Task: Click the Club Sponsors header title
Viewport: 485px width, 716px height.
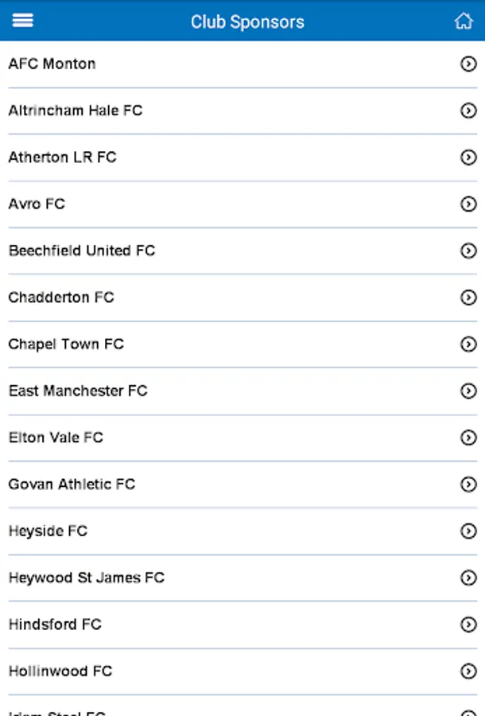Action: (x=247, y=21)
